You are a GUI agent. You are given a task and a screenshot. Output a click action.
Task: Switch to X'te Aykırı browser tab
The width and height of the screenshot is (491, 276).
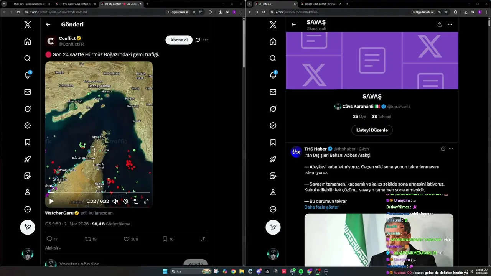click(75, 4)
